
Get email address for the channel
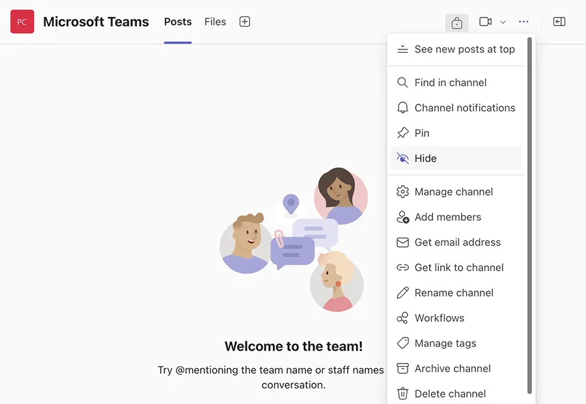457,242
